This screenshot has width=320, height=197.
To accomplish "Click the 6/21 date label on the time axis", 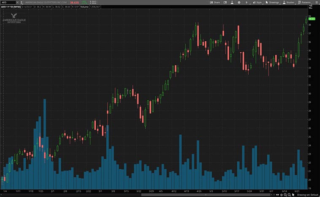I will (297, 191).
